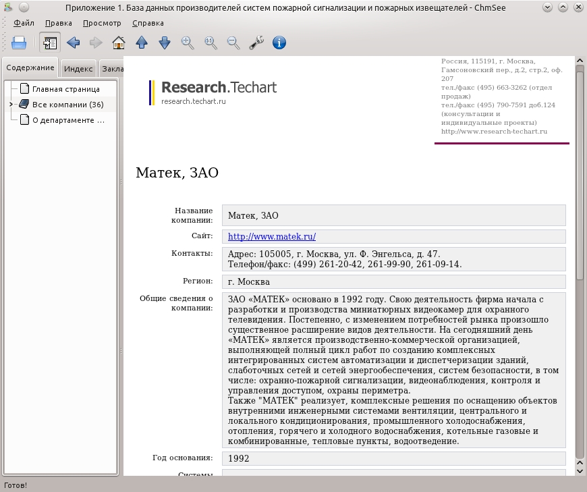
Task: Jump to next topic down arrow
Action: coord(165,43)
